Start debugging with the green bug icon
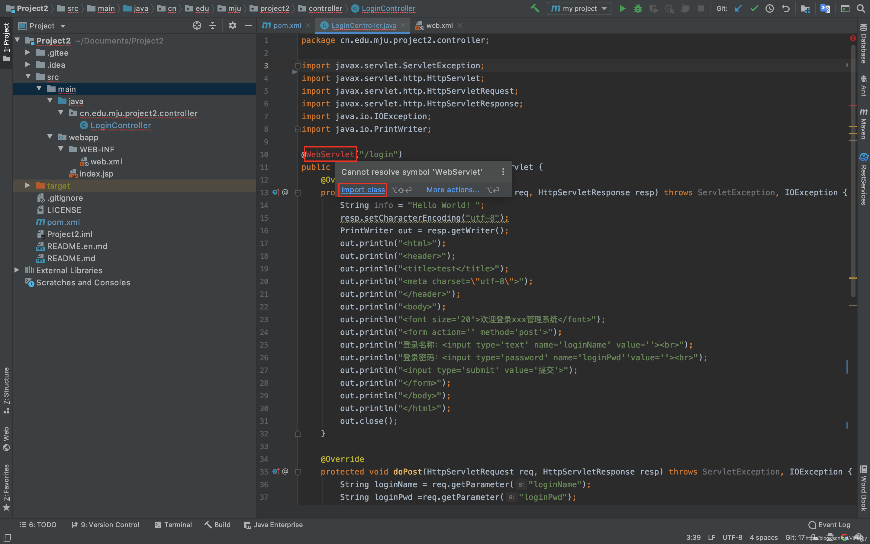Image resolution: width=870 pixels, height=544 pixels. tap(638, 8)
